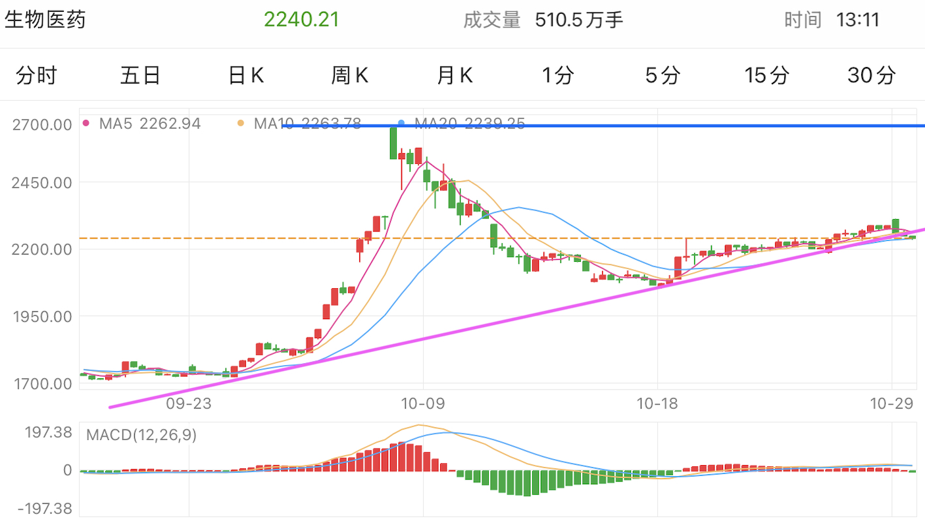The image size is (925, 521).
Task: Click the blue MA20 legend dot
Action: (401, 123)
